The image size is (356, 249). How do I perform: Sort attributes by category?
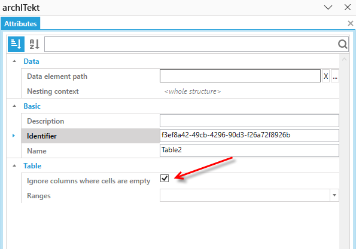(16, 44)
